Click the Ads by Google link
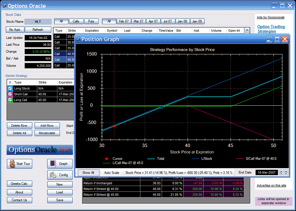The width and height of the screenshot is (296, 211). (x=270, y=17)
